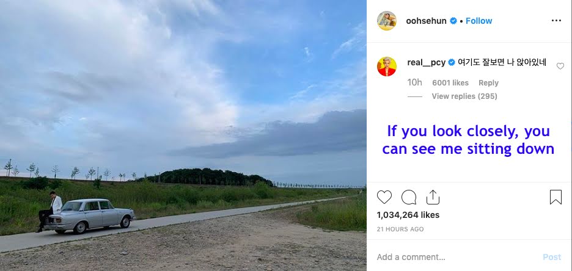Follow the oohsehun account
The width and height of the screenshot is (572, 271).
pyautogui.click(x=479, y=21)
